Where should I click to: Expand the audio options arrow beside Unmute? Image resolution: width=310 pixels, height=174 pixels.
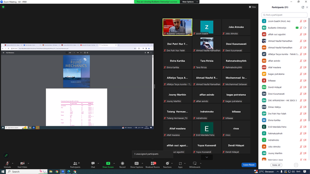point(13,163)
